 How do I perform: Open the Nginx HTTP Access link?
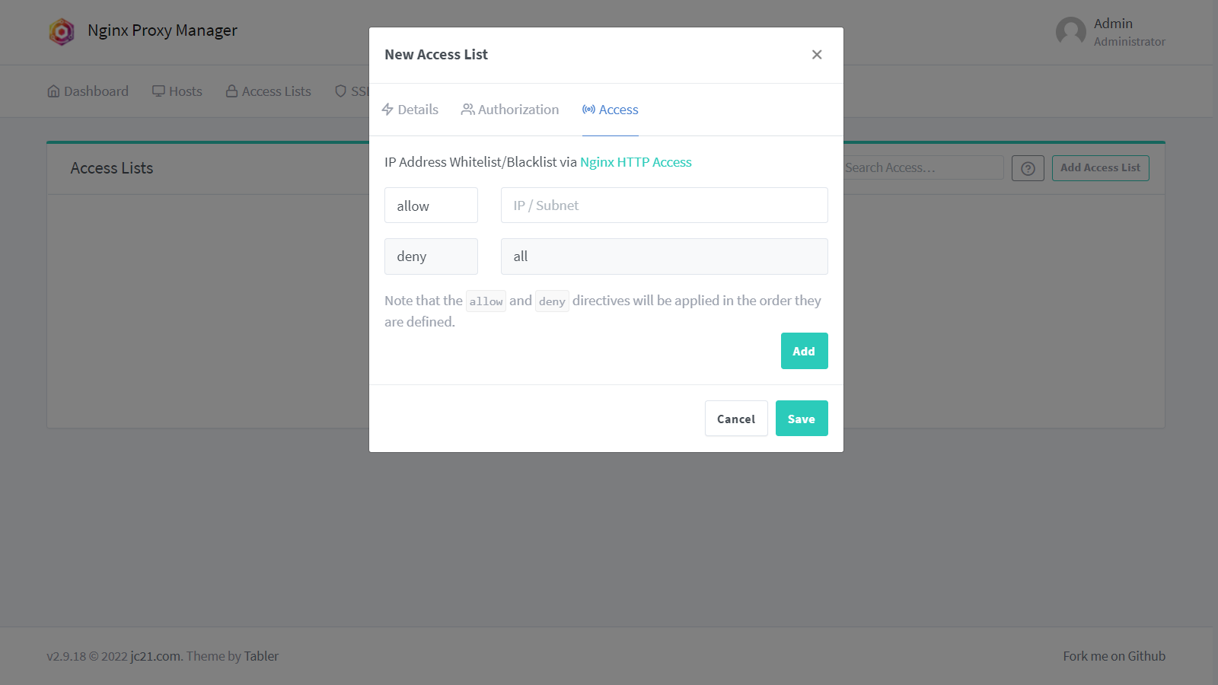[x=636, y=162]
